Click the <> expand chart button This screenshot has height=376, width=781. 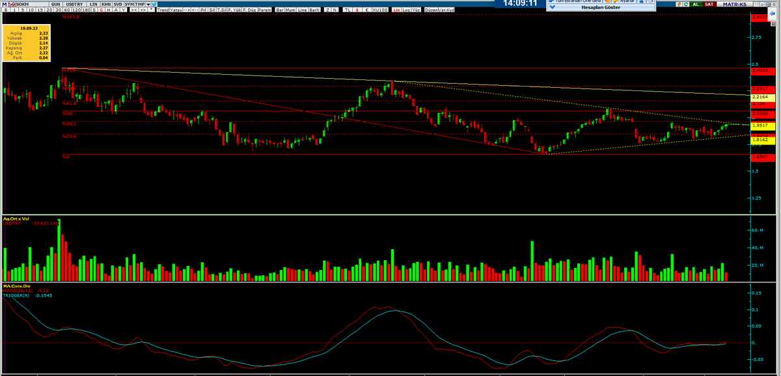(x=143, y=10)
